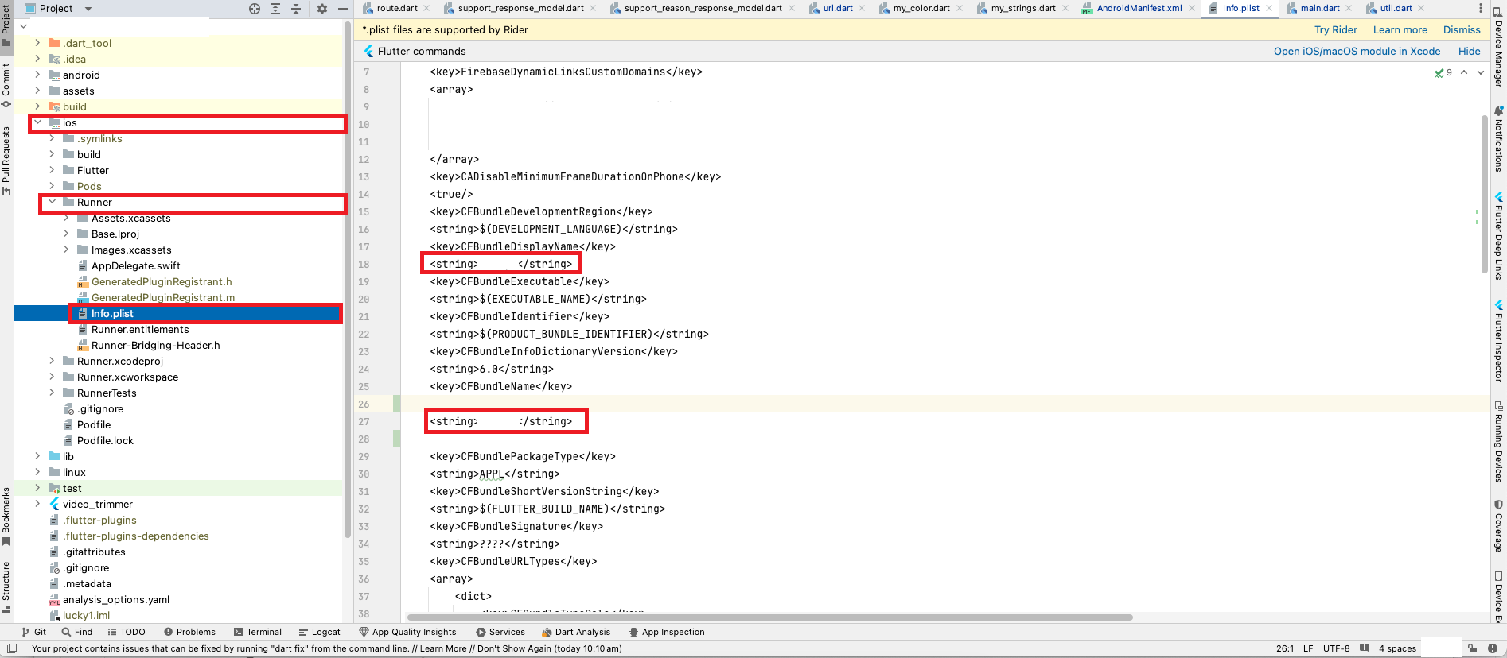Image resolution: width=1507 pixels, height=658 pixels.
Task: Toggle the Terminal tool window
Action: click(258, 632)
